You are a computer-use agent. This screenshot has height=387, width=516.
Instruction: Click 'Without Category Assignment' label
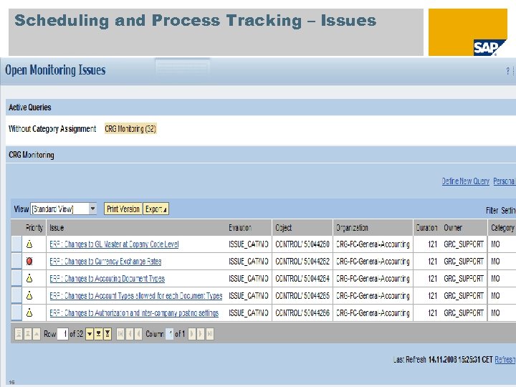pos(52,129)
